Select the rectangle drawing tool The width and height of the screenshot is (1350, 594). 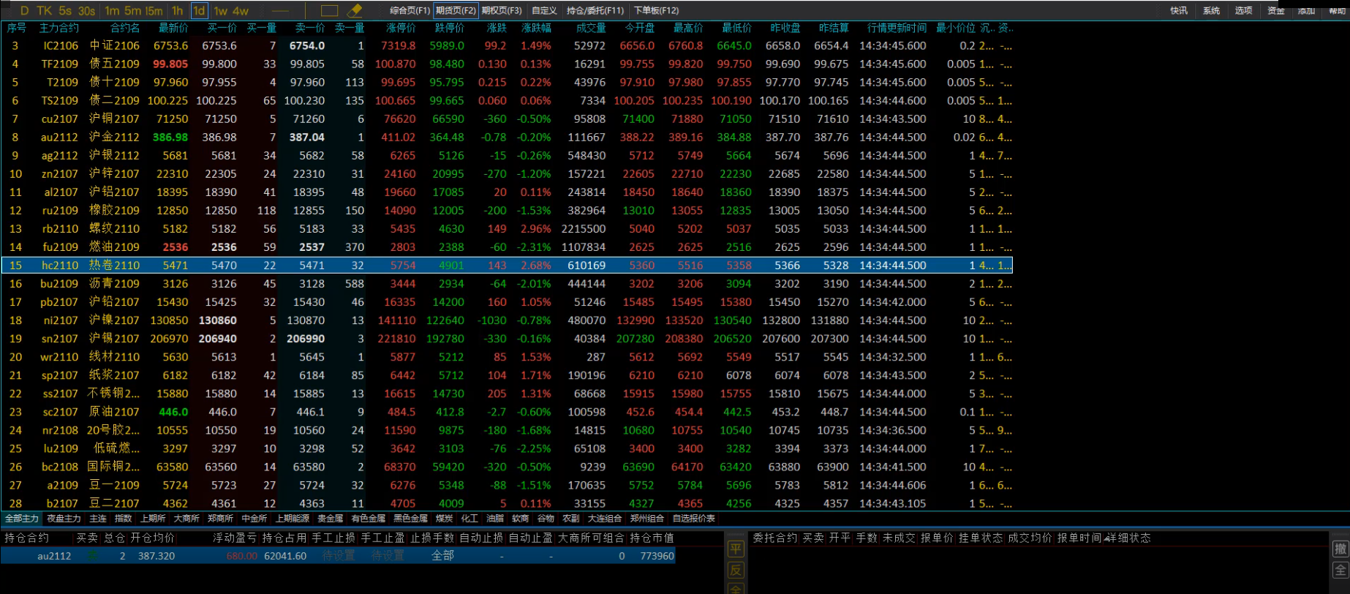coord(329,10)
